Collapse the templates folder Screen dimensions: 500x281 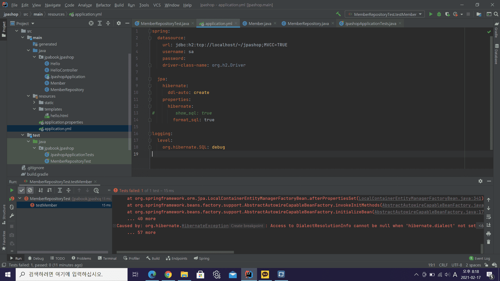(x=34, y=109)
